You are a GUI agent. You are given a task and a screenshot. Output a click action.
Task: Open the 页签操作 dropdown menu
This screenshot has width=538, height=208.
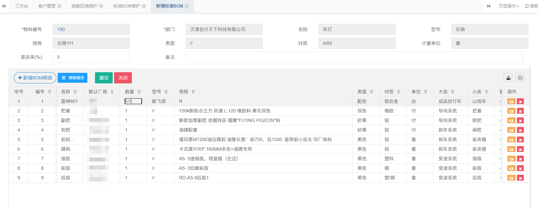coord(508,6)
